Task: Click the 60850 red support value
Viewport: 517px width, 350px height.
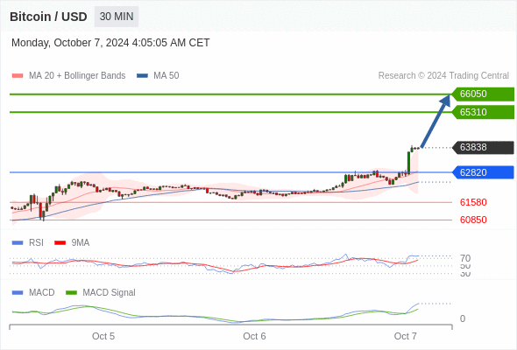Action: tap(473, 220)
